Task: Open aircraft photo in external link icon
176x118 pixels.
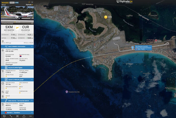Action: pyautogui.click(x=32, y=23)
